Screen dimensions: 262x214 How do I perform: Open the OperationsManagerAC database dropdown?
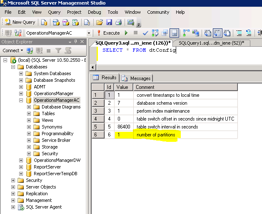tap(89, 33)
